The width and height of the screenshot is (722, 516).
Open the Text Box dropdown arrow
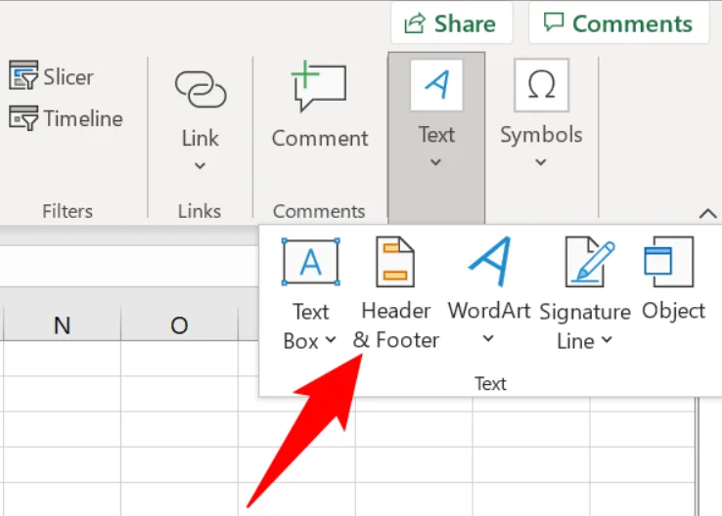[x=330, y=340]
